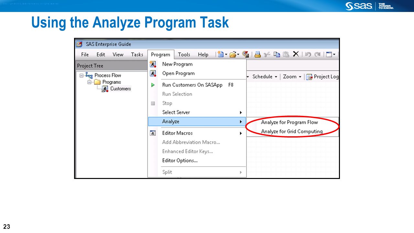This screenshot has height=233, width=414.
Task: Open the View menu
Action: 118,54
